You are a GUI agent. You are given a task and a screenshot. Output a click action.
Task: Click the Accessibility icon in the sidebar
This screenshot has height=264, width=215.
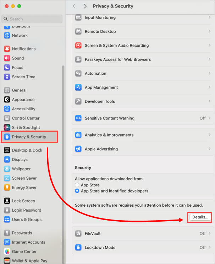tap(7, 109)
